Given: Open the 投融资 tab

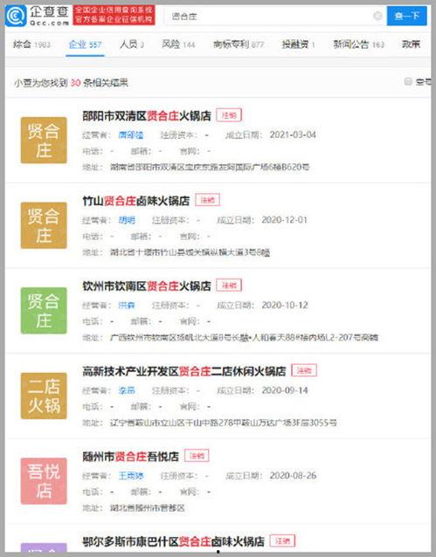Looking at the screenshot, I should tap(298, 45).
